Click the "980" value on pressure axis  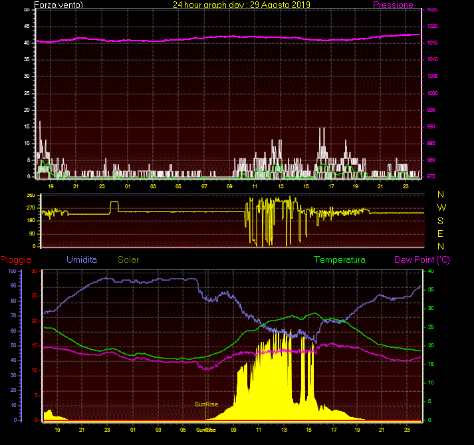click(x=431, y=160)
